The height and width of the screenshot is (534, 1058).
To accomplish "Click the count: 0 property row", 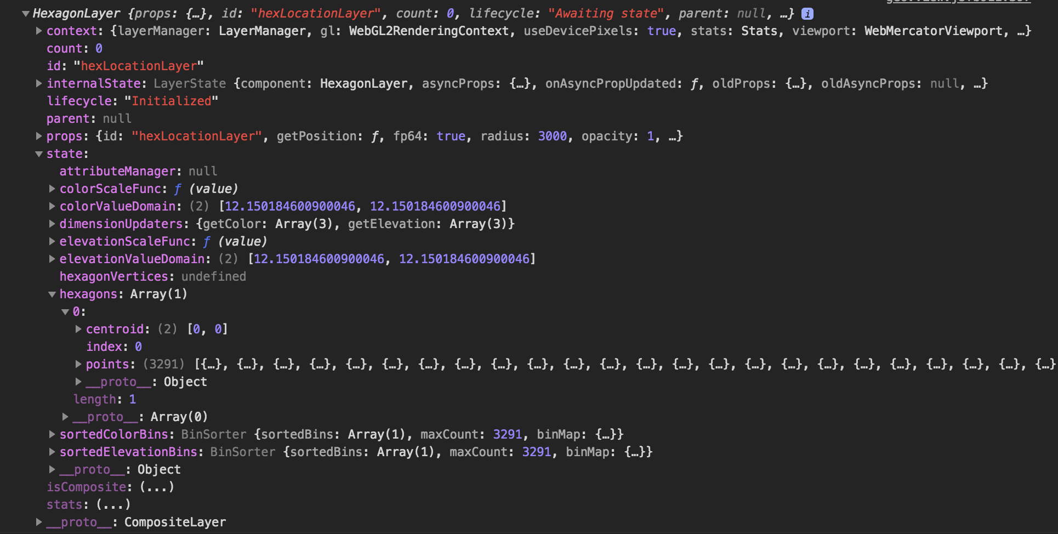I will point(75,49).
